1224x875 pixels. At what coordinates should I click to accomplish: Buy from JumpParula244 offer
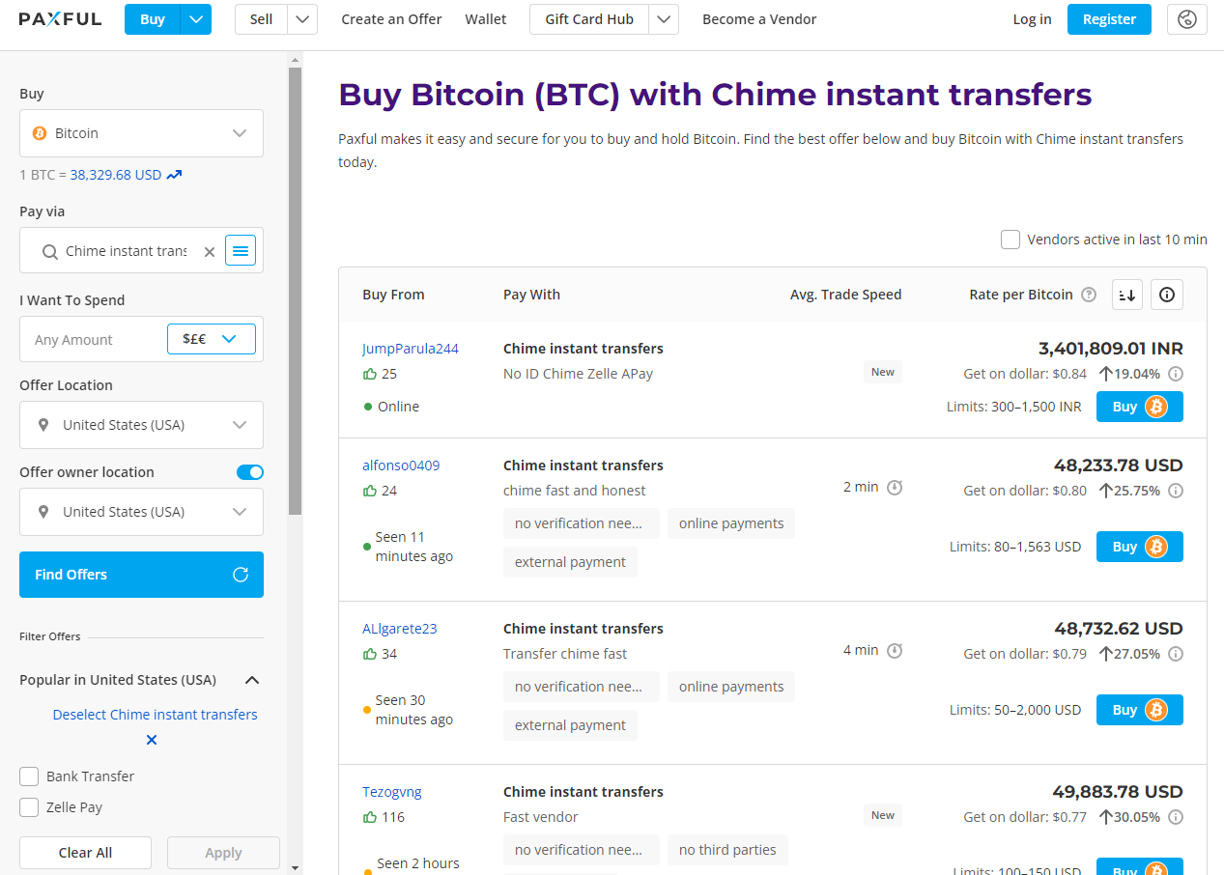tap(1139, 407)
